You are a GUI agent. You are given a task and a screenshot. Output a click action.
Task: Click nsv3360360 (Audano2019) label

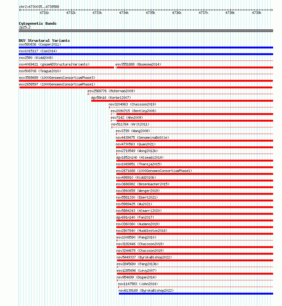tap(138, 224)
